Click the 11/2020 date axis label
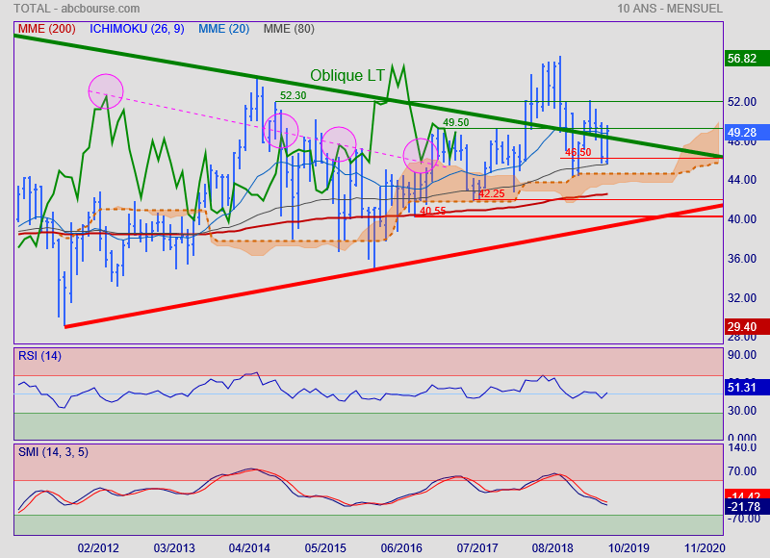This screenshot has width=770, height=558. click(x=705, y=548)
